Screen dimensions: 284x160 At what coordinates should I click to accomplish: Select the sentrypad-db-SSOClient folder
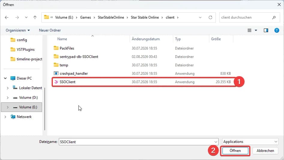click(x=79, y=56)
